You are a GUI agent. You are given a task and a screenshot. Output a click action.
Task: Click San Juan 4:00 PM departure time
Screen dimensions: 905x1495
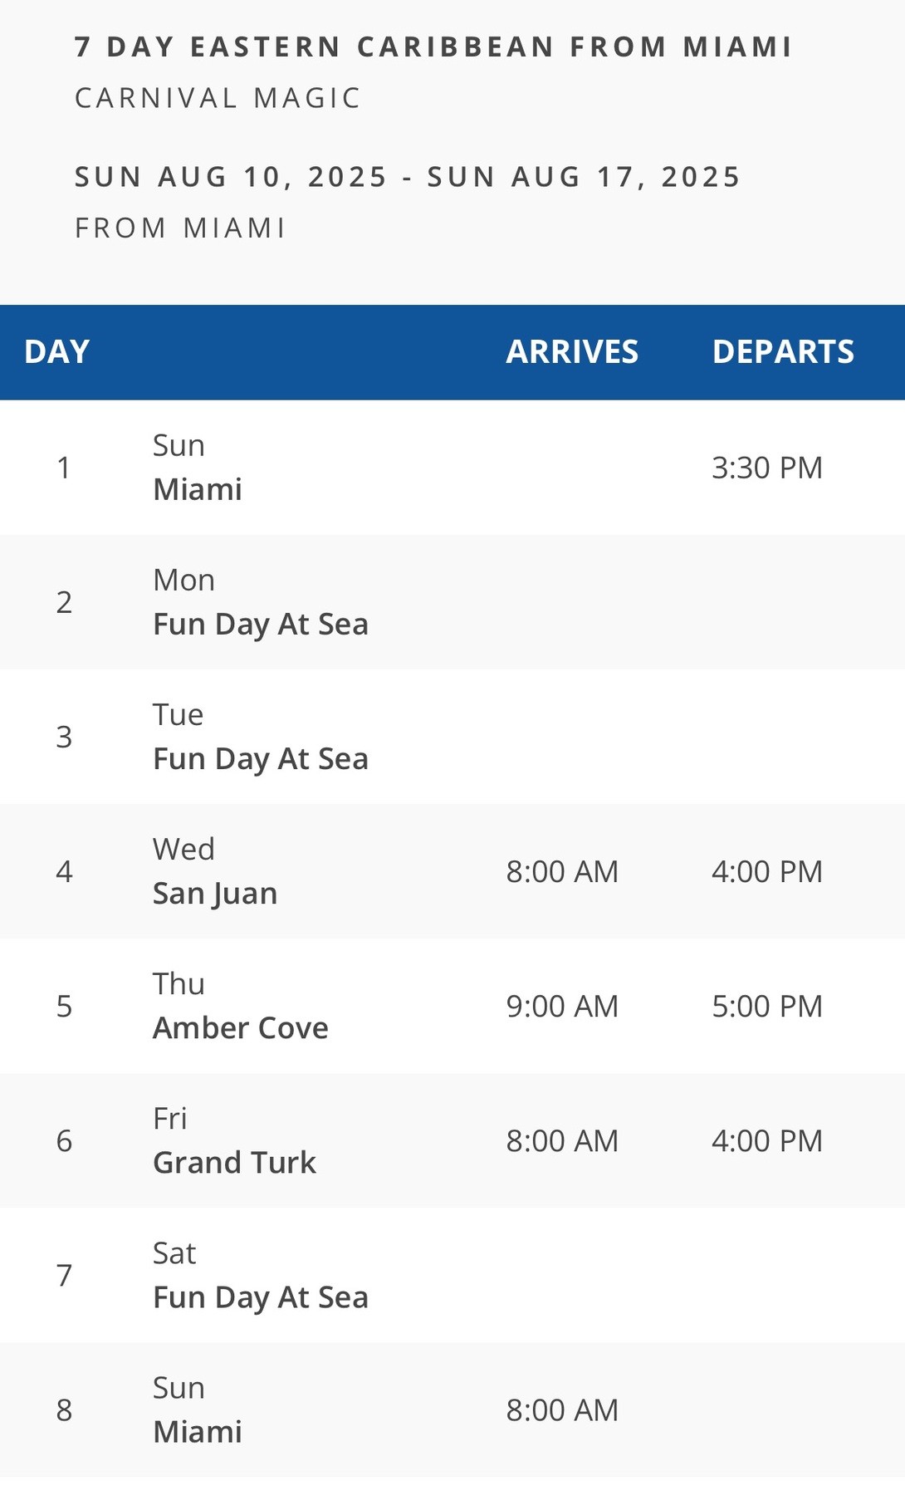tap(766, 871)
